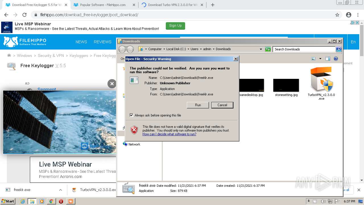Open the Chrome three-dot menu
Viewport: 364px width, 205px height.
pos(357,15)
